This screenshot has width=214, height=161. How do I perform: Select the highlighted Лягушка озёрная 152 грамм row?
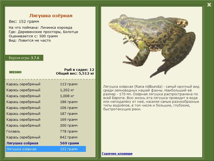46,149
